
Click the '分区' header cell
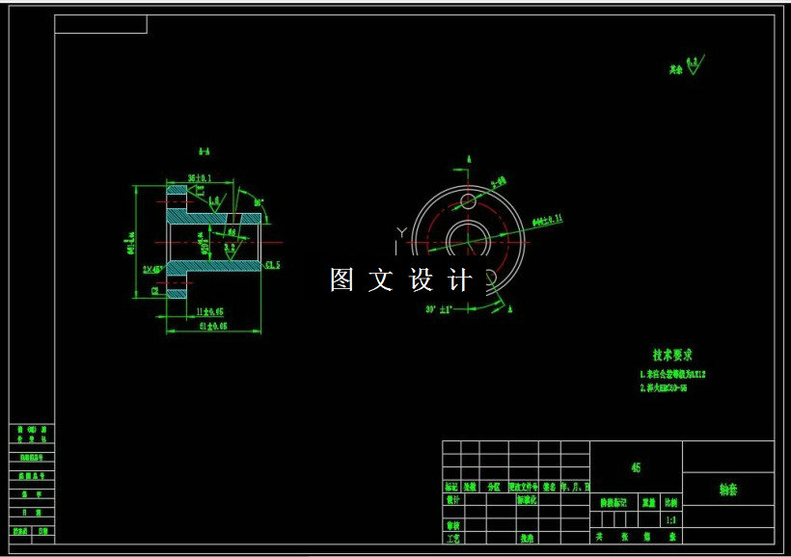click(494, 487)
